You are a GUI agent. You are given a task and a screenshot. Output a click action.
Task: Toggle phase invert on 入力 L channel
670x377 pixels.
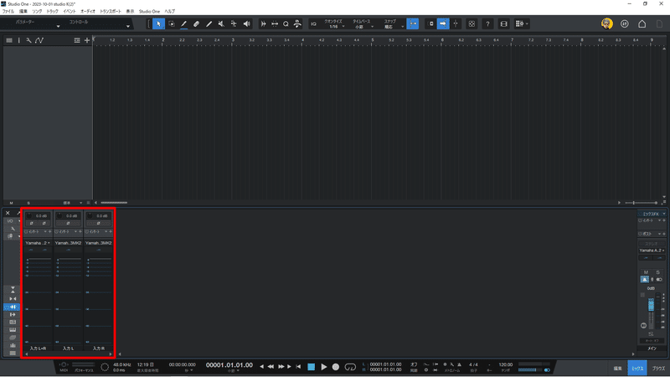tap(68, 223)
